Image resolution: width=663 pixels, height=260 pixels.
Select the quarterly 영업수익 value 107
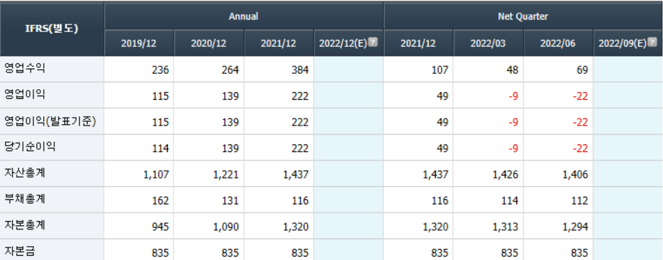coord(440,70)
